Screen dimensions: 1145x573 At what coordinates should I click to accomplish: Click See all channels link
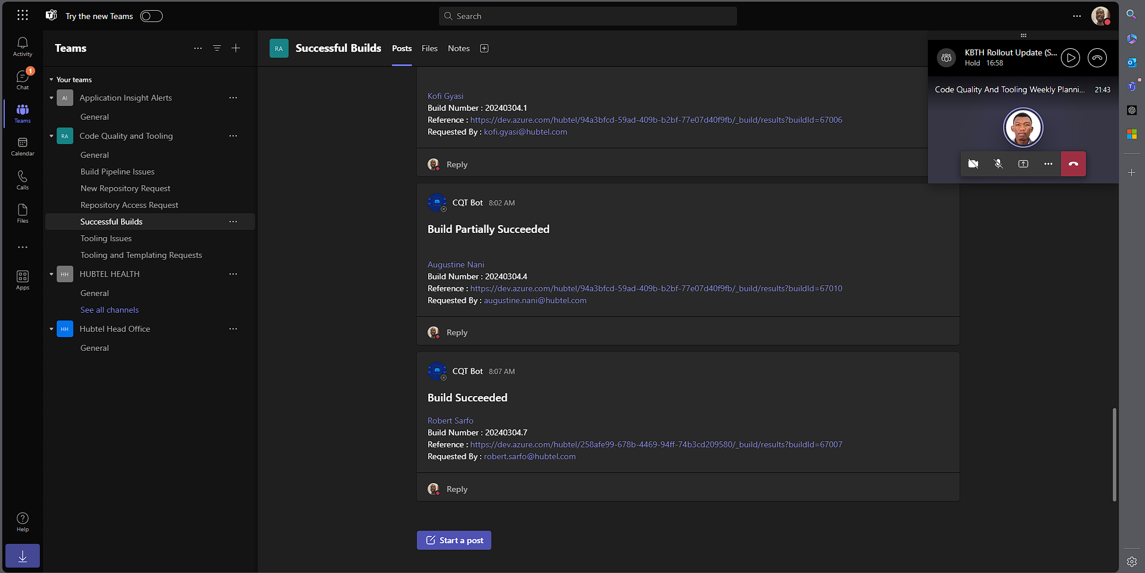pyautogui.click(x=110, y=310)
